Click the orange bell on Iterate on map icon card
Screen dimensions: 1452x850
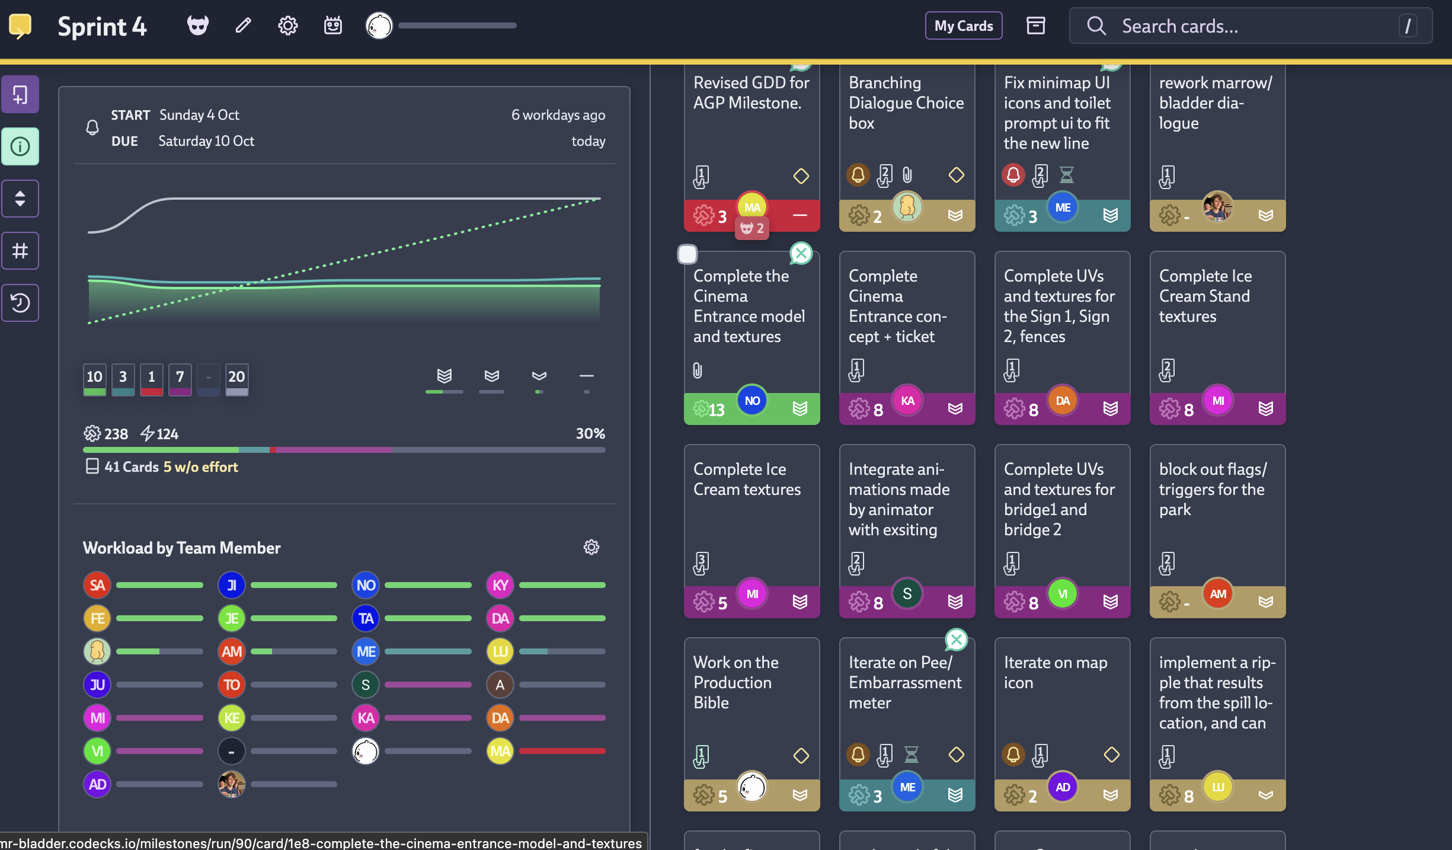[x=1013, y=755]
